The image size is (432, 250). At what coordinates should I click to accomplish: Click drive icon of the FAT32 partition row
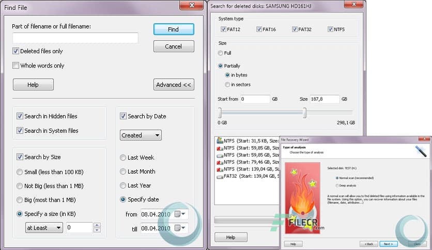click(220, 176)
